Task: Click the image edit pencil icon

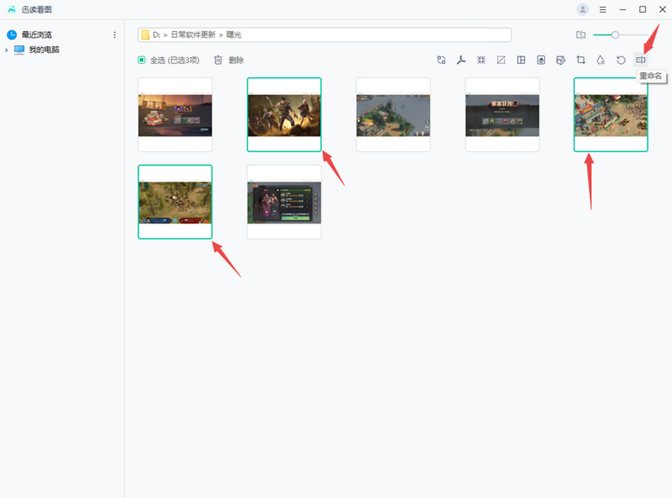Action: tap(561, 60)
